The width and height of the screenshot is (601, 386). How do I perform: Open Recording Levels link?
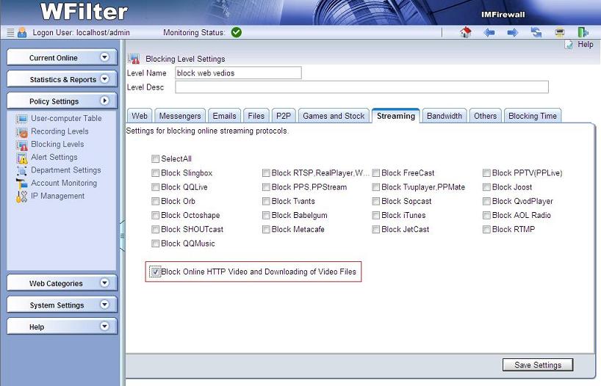click(x=60, y=131)
